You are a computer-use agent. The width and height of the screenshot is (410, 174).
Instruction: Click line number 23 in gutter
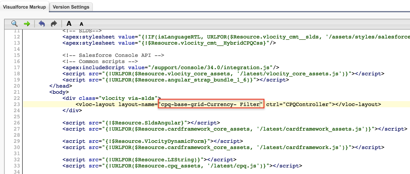(17, 104)
